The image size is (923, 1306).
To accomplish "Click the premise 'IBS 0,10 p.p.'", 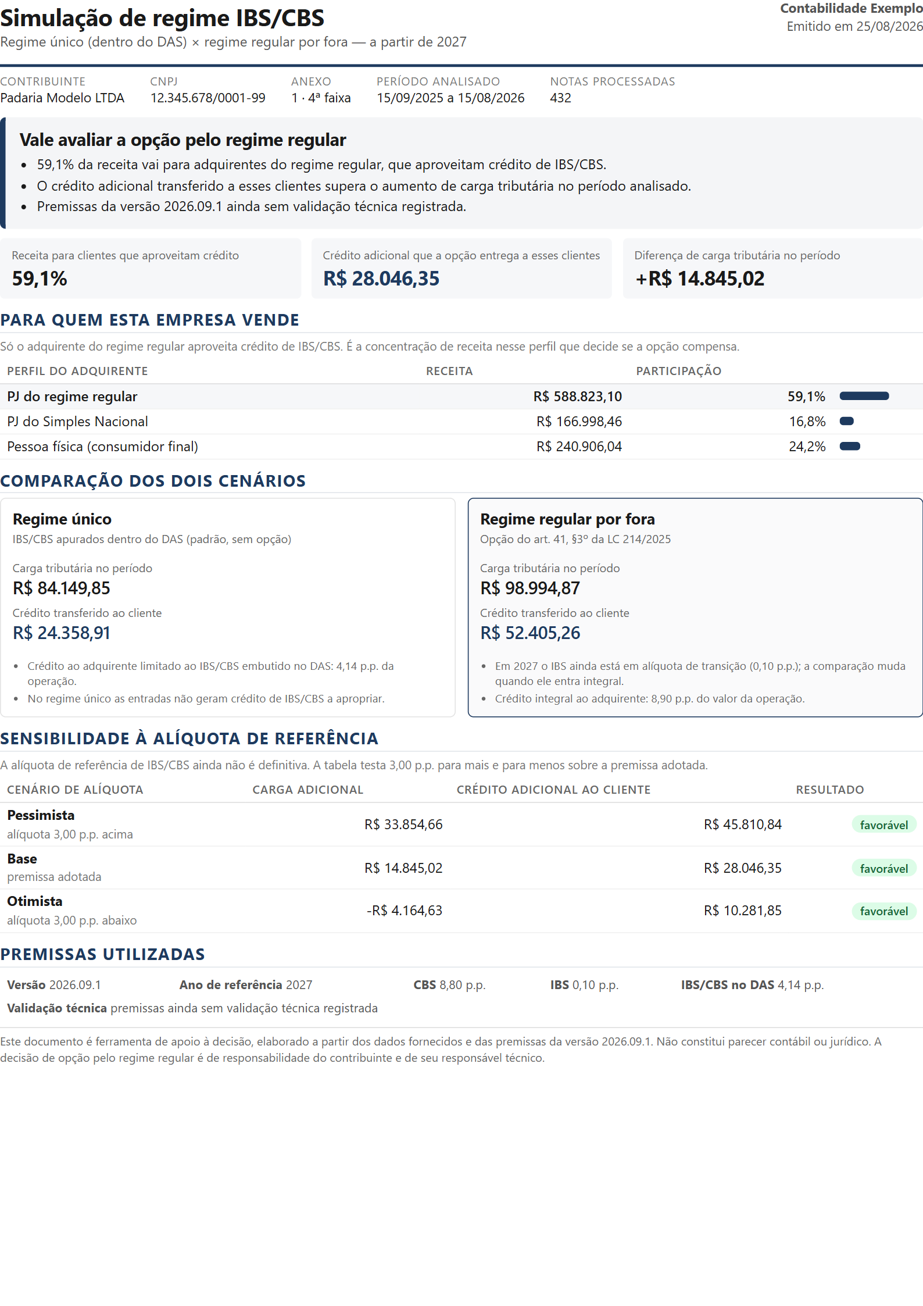I will coord(584,985).
